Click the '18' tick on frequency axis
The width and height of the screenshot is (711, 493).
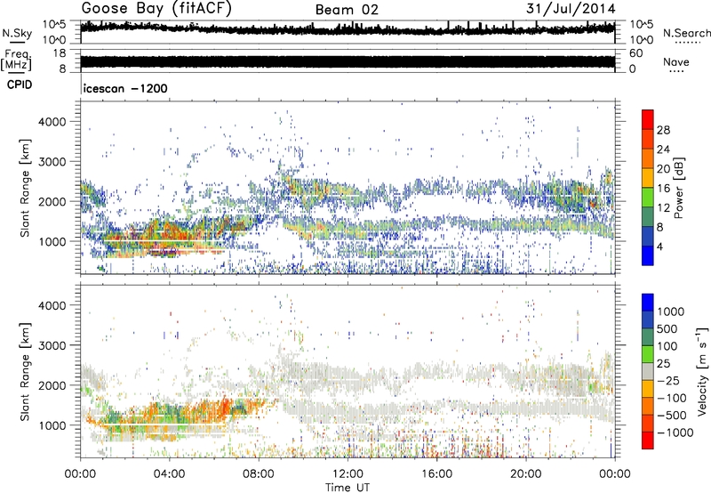59,53
